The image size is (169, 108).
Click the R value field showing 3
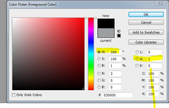(115, 74)
